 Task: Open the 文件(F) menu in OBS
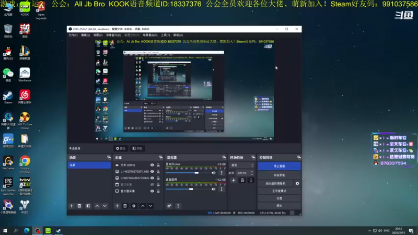point(73,35)
